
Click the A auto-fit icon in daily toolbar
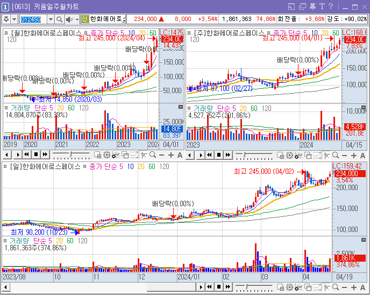[362, 287]
